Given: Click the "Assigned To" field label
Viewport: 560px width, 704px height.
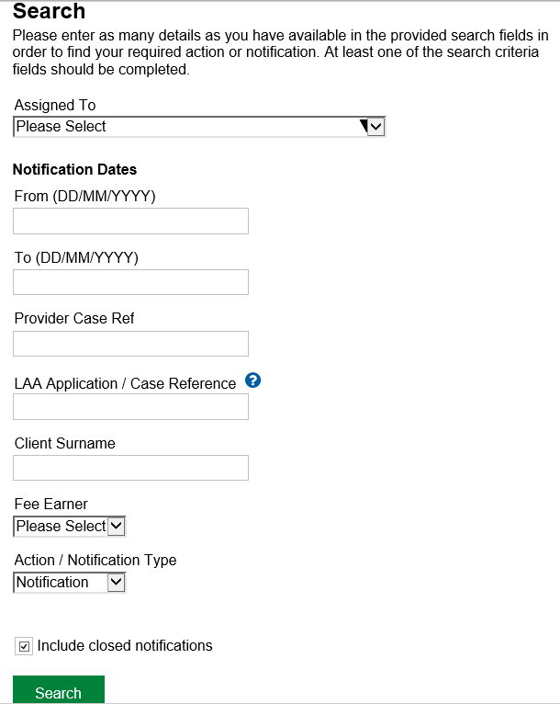Looking at the screenshot, I should point(55,106).
